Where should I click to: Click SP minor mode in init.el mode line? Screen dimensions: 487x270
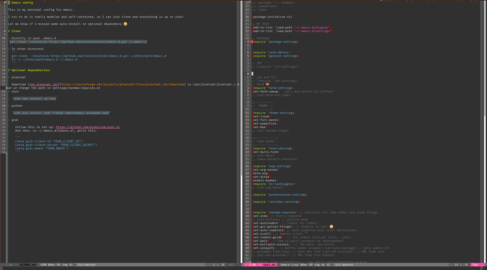[x=311, y=265]
